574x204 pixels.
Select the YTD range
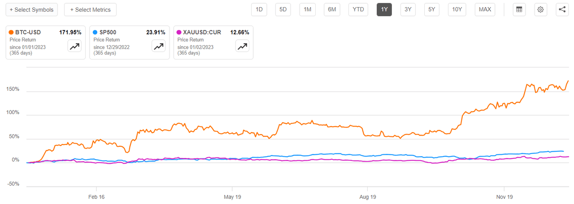[358, 9]
